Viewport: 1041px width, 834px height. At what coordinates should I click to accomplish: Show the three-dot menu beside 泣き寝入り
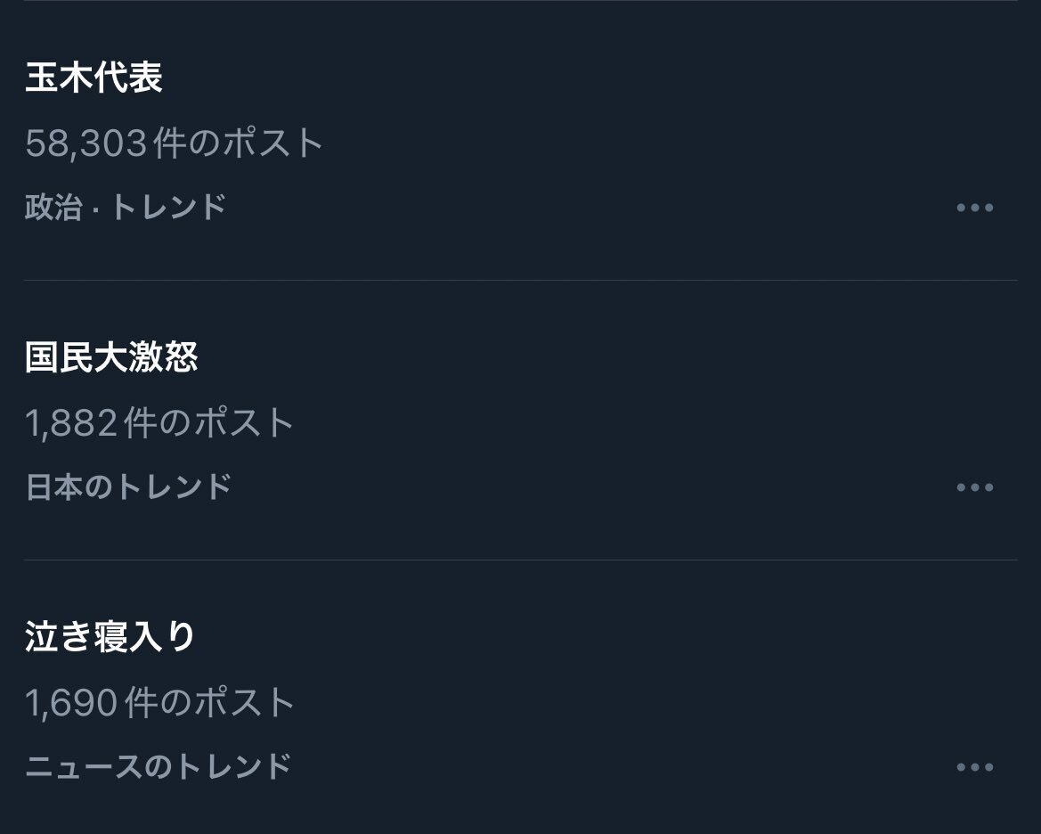click(974, 767)
